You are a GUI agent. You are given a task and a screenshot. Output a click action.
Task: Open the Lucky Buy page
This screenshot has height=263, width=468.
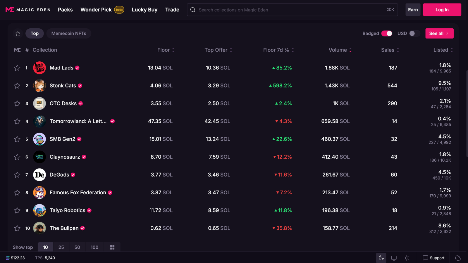pos(144,10)
